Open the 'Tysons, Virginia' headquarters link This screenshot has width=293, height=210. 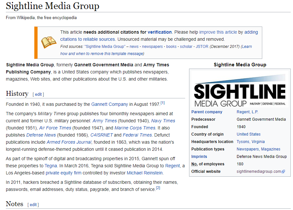tap(251, 142)
